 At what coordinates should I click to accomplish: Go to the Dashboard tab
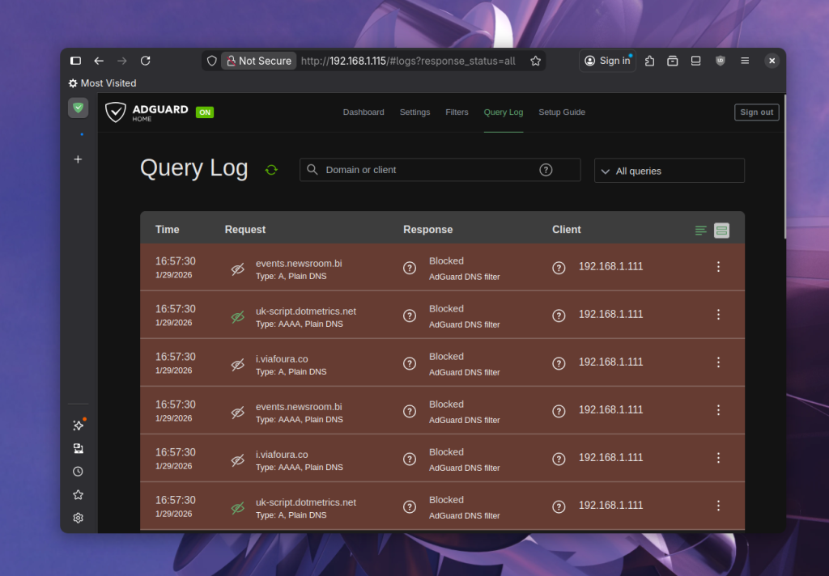click(363, 112)
